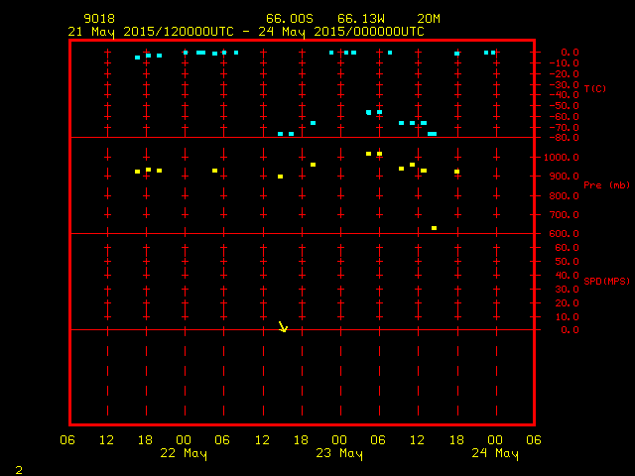
Task: Click the 60.0 wind speed tick label
Action: [567, 248]
